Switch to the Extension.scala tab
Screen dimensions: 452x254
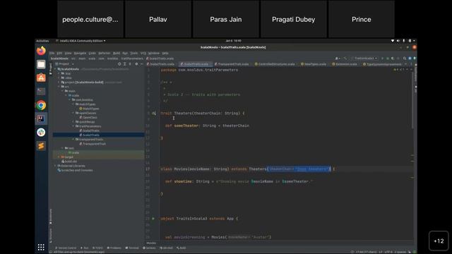click(345, 64)
